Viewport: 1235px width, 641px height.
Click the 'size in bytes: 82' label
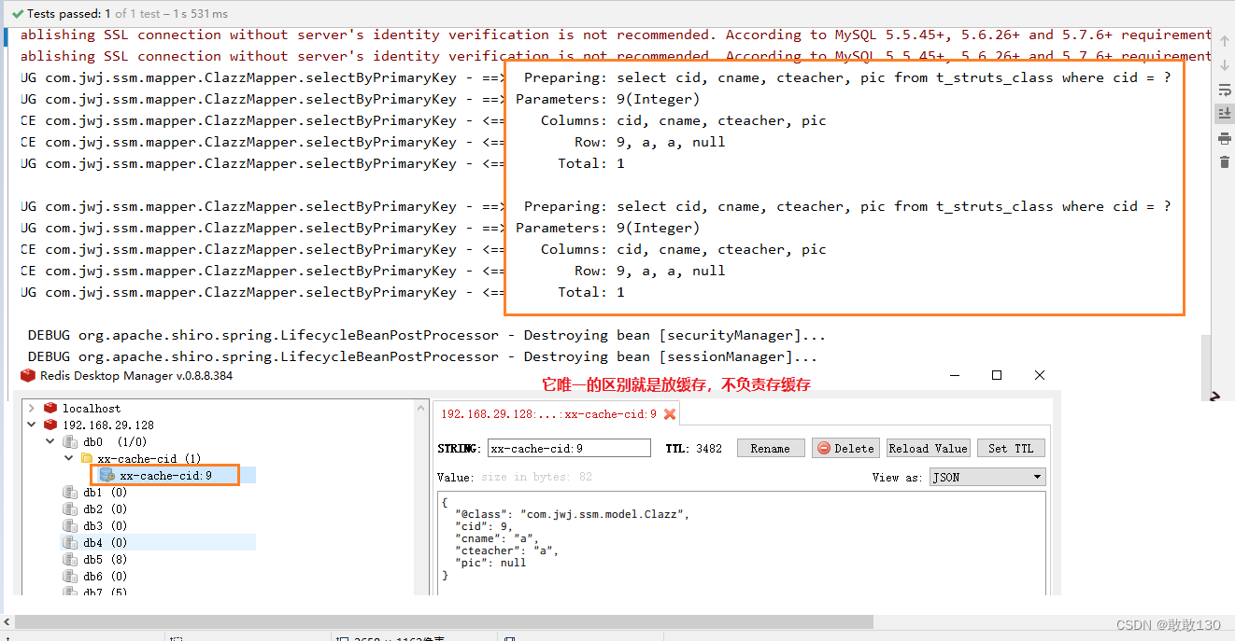click(x=536, y=477)
